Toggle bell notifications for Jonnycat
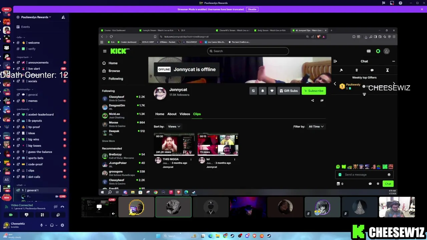The image size is (427, 240). pyautogui.click(x=263, y=91)
